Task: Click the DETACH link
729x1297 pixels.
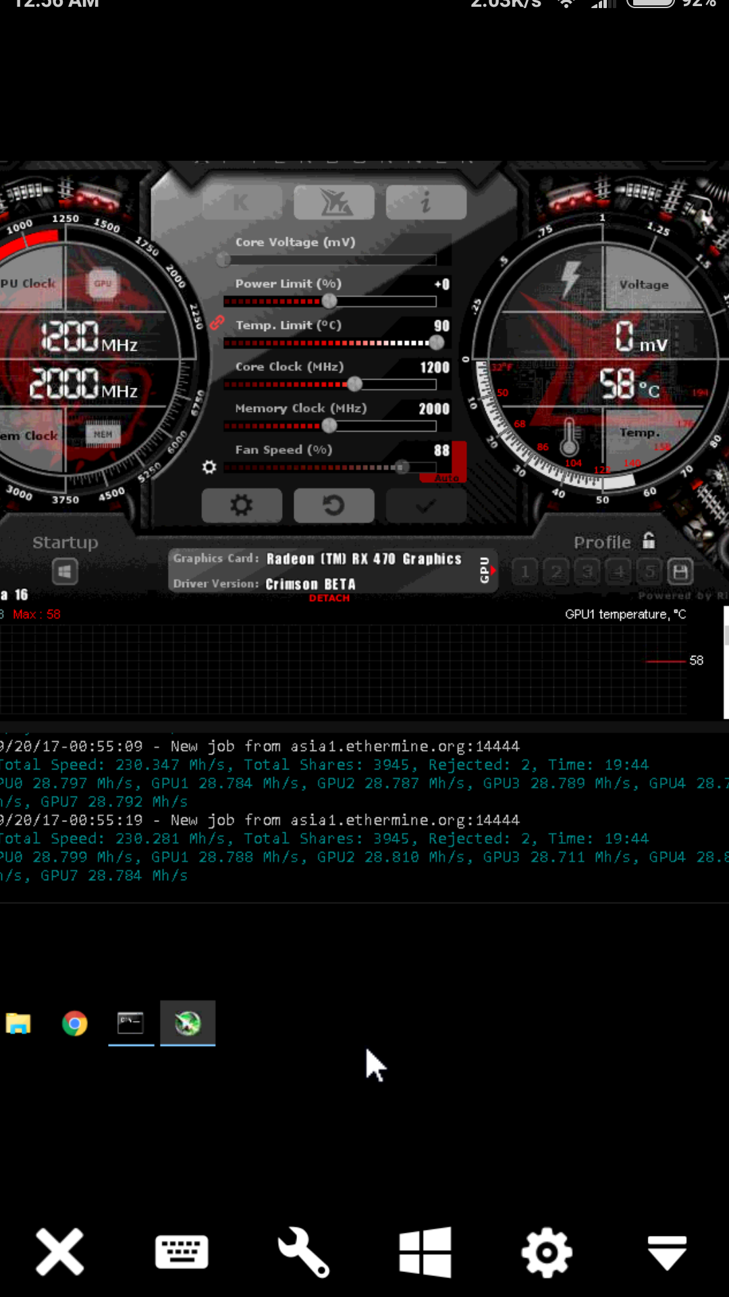Action: coord(329,598)
